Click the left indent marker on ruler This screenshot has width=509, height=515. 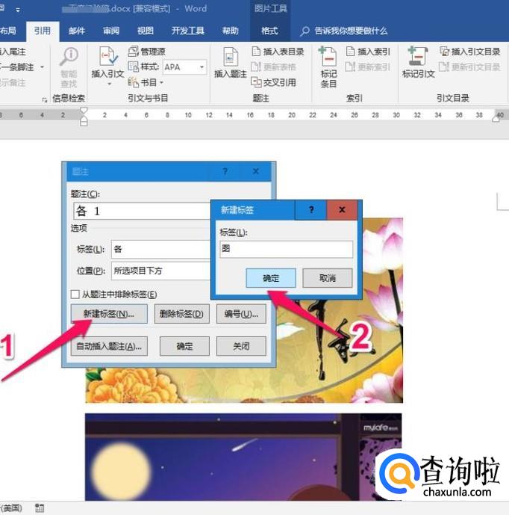point(84,122)
